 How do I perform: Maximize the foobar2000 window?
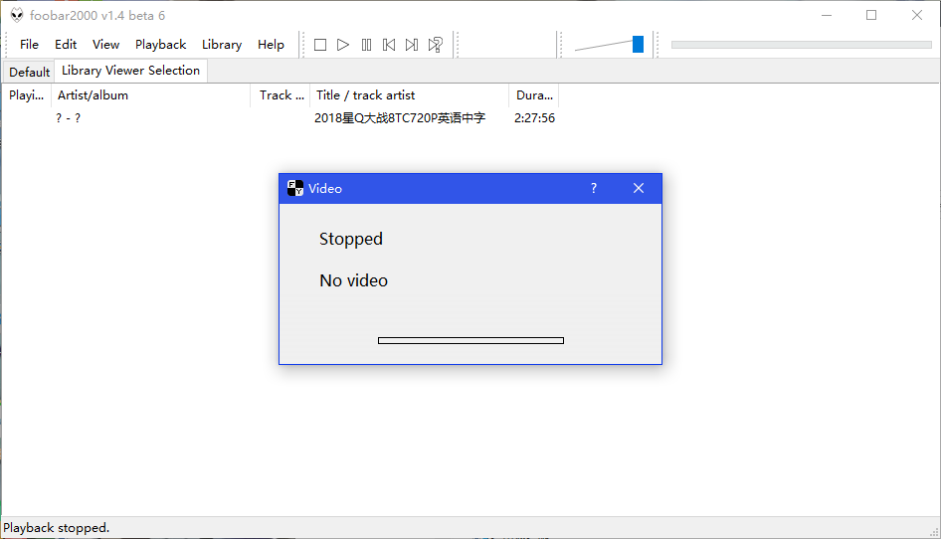pos(871,15)
